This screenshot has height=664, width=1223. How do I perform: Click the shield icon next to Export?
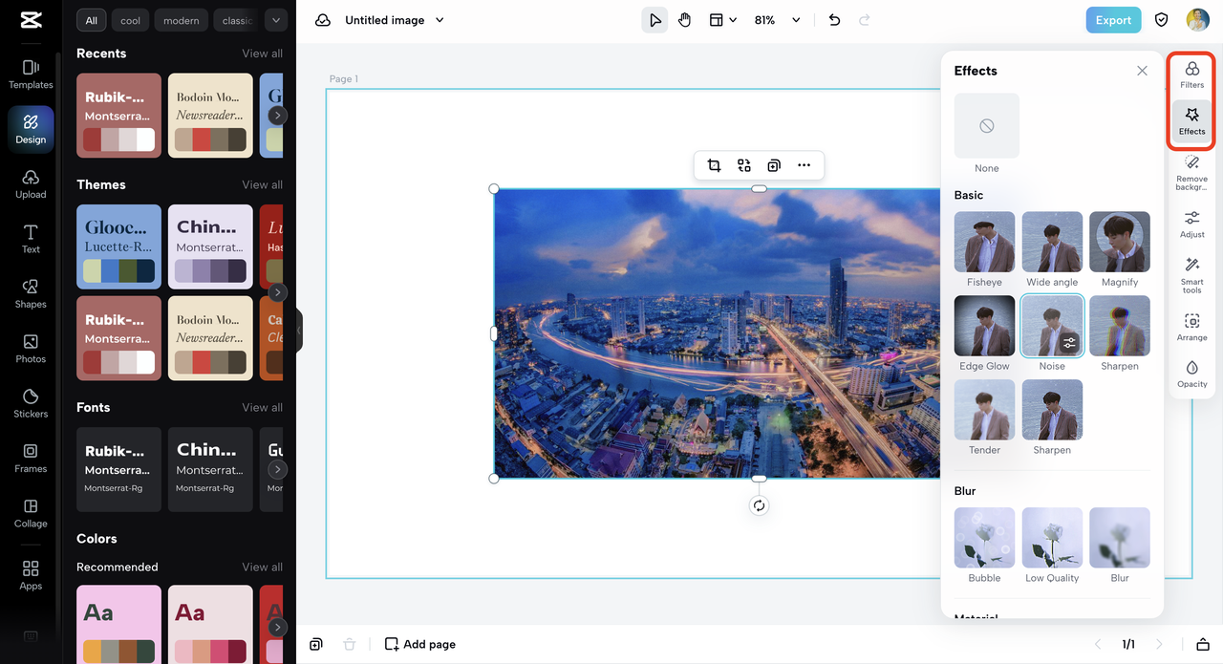[x=1162, y=20]
